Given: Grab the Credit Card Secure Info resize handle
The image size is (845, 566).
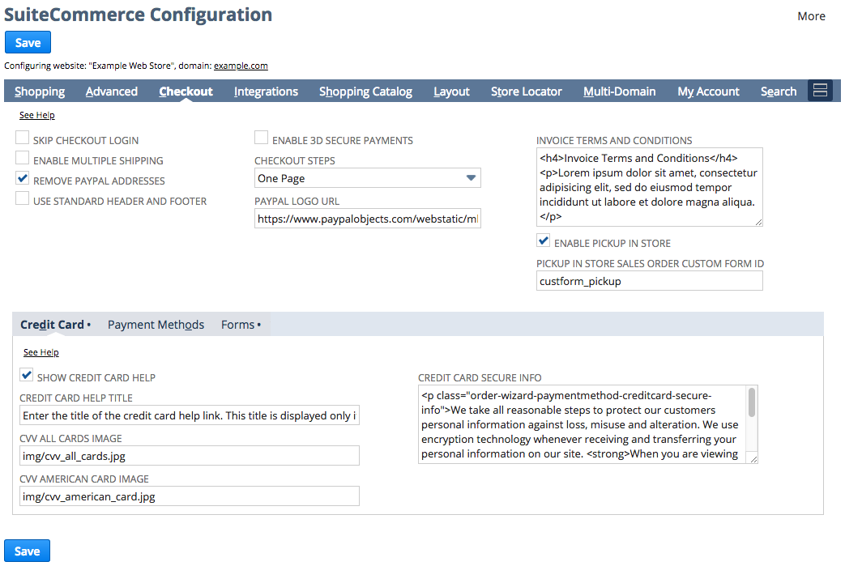Looking at the screenshot, I should [753, 459].
